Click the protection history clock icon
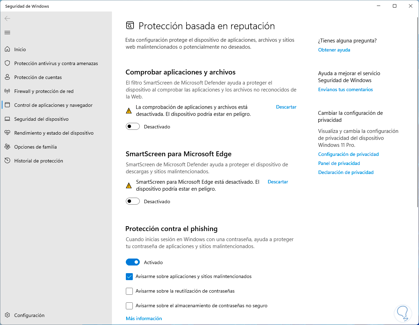The height and width of the screenshot is (325, 419). [x=7, y=161]
